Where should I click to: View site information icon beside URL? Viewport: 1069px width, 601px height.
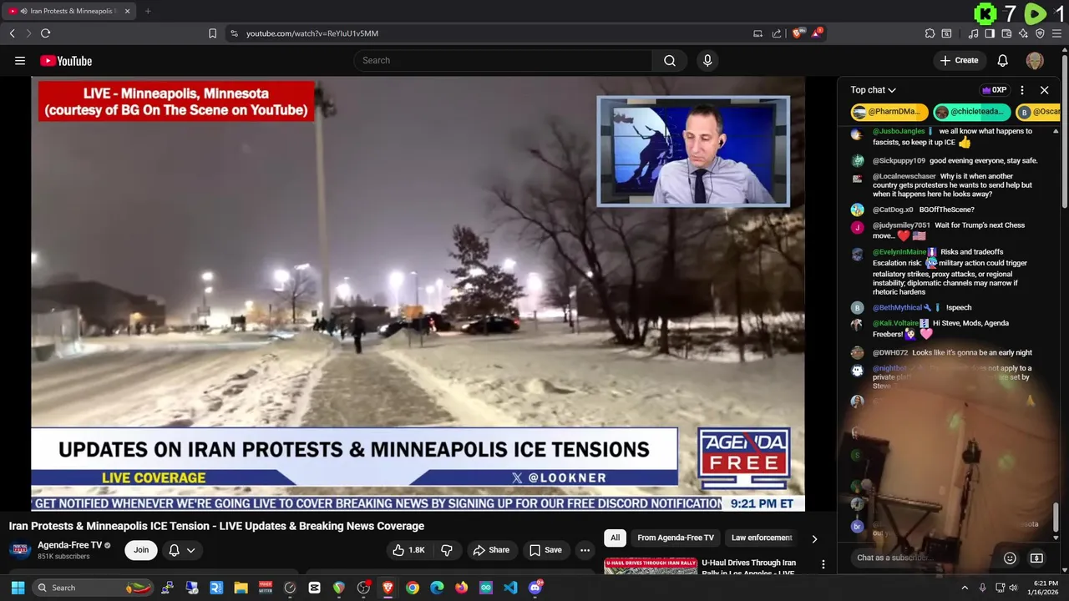234,33
